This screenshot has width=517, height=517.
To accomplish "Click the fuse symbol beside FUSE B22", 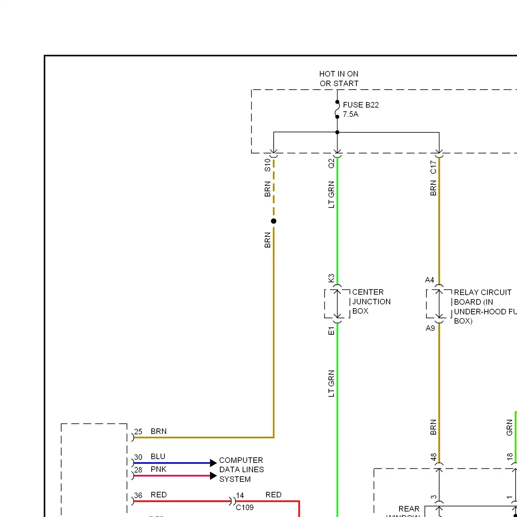I will click(x=337, y=109).
